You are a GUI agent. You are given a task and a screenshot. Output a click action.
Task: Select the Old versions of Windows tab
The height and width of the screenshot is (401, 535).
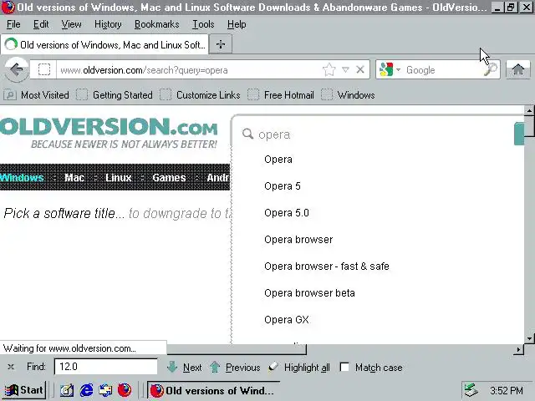pos(104,44)
